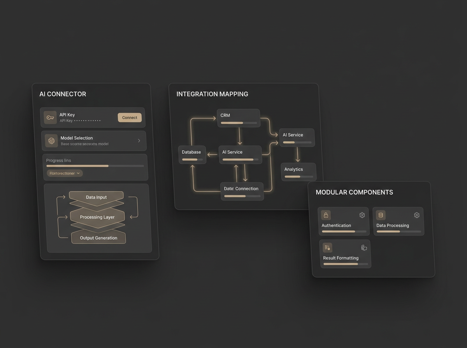This screenshot has height=348, width=467.
Task: Click the AI Service node above Analytics
Action: click(297, 137)
